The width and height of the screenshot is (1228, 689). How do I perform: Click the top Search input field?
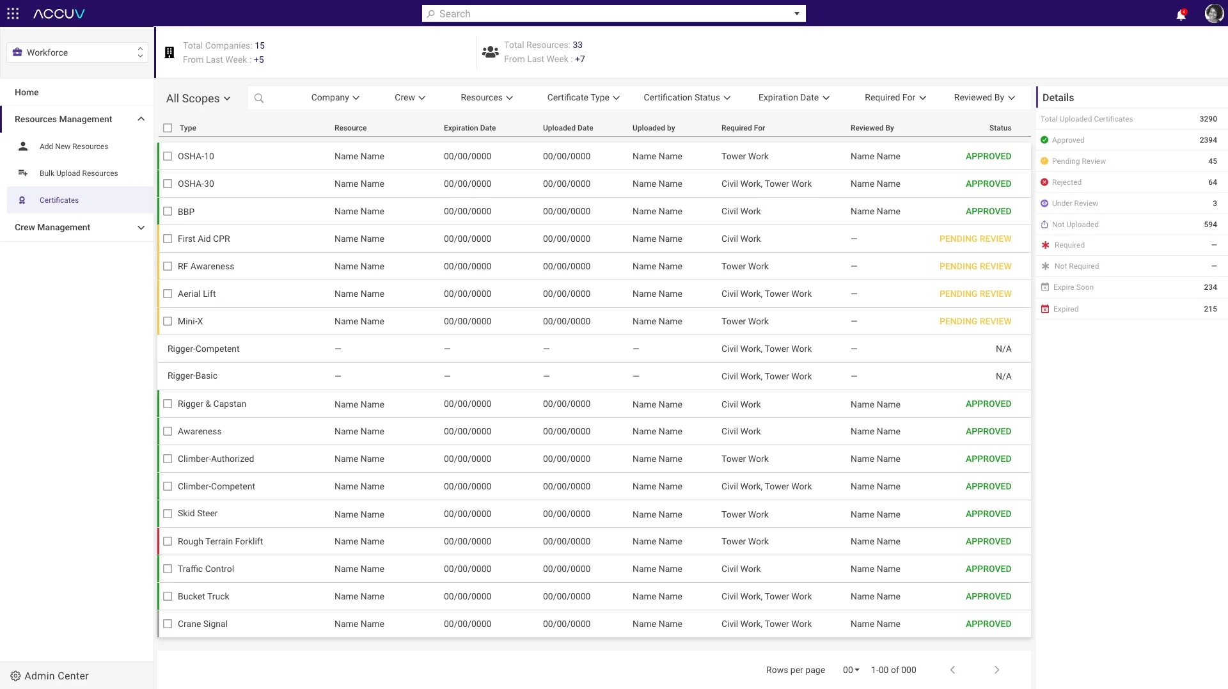point(613,13)
